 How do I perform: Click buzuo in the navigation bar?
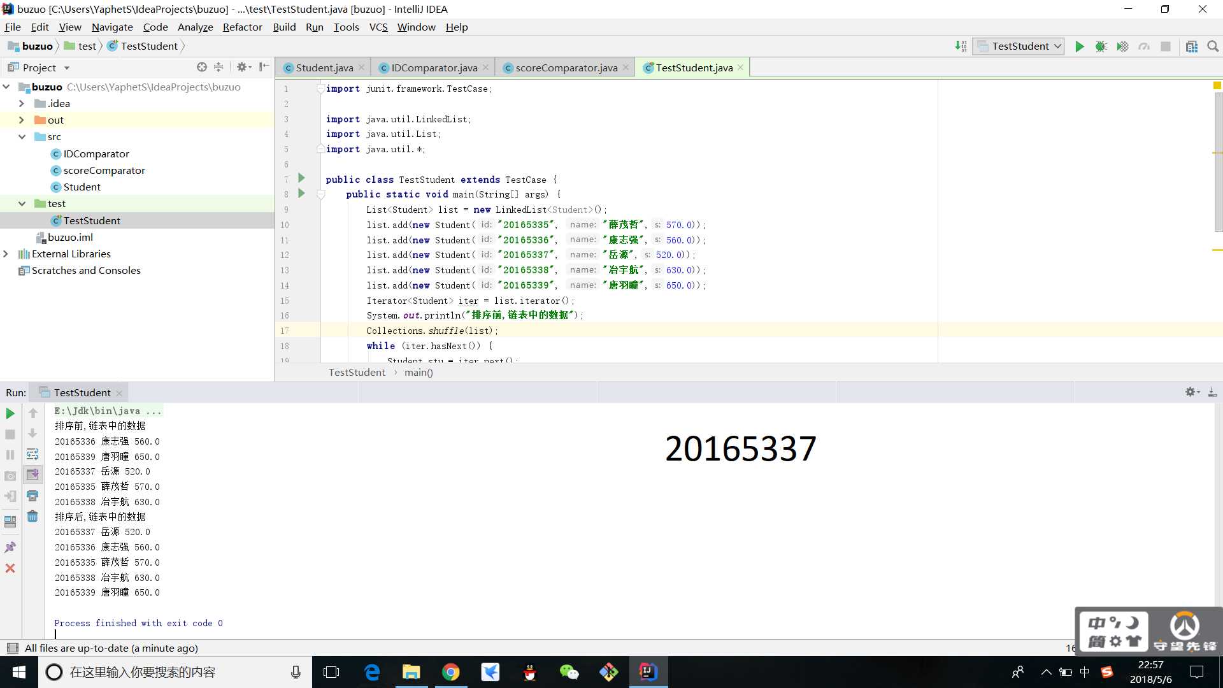31,46
